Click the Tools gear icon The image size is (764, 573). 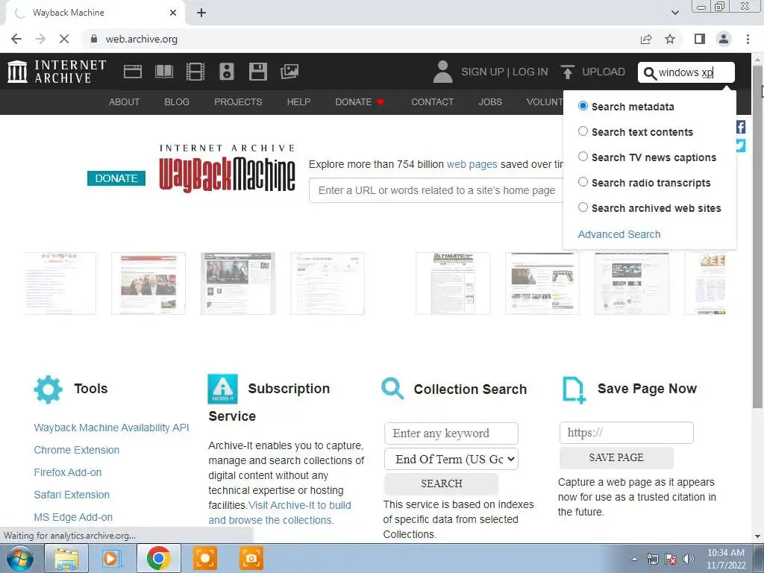click(48, 389)
